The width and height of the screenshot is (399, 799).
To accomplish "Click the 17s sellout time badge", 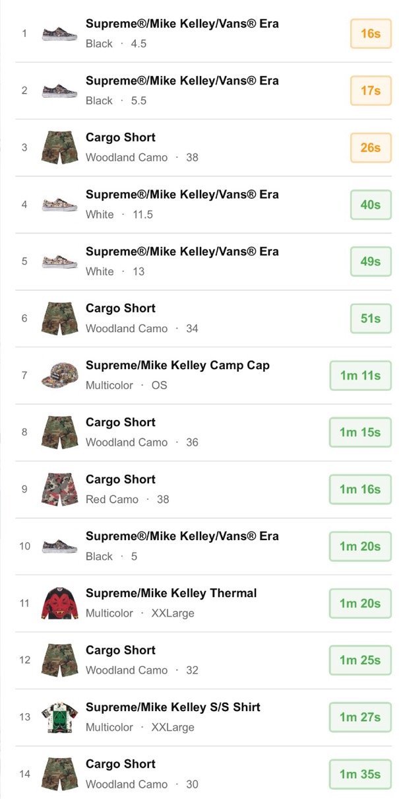I will 371,90.
